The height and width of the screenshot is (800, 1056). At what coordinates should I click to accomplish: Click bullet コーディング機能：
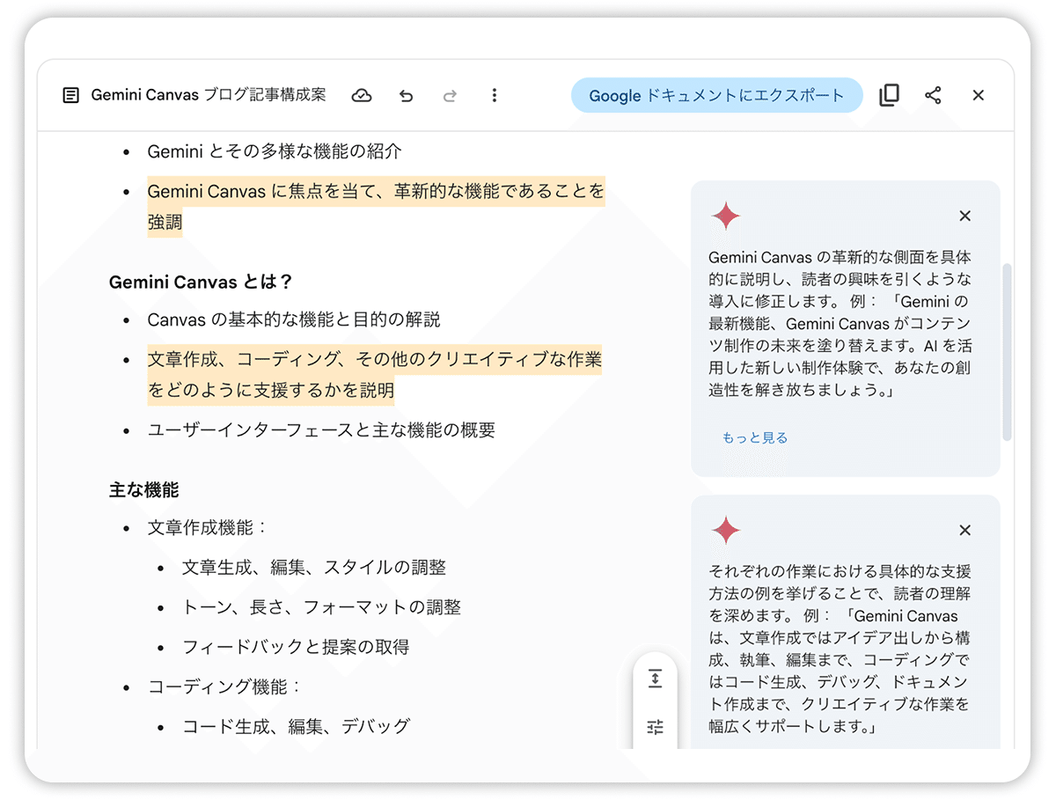tap(225, 686)
